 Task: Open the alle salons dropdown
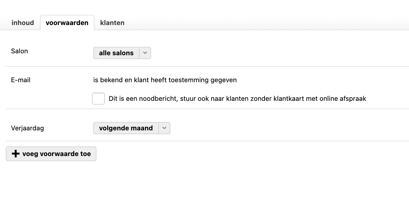122,53
